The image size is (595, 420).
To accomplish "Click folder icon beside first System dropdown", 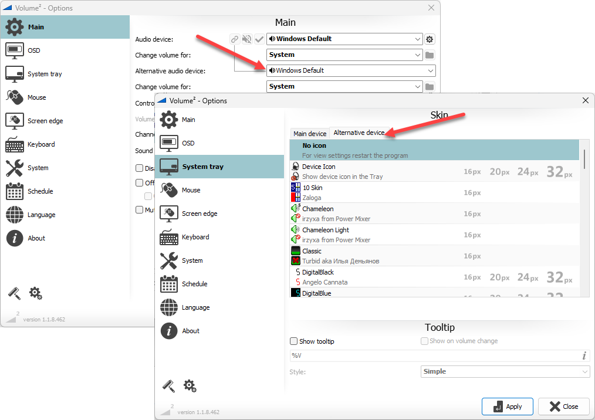I will 430,55.
